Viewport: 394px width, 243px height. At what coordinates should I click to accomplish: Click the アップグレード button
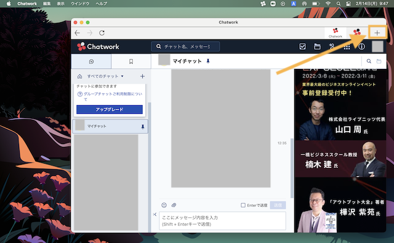pyautogui.click(x=110, y=110)
